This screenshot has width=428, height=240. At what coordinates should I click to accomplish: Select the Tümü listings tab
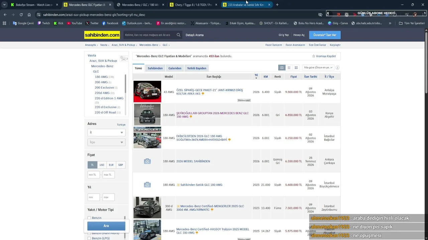tap(138, 68)
